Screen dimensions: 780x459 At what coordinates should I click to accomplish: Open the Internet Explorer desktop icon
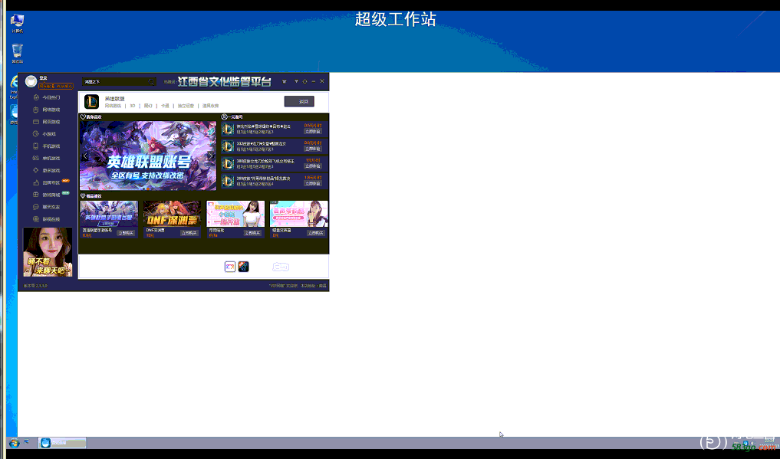tap(14, 87)
